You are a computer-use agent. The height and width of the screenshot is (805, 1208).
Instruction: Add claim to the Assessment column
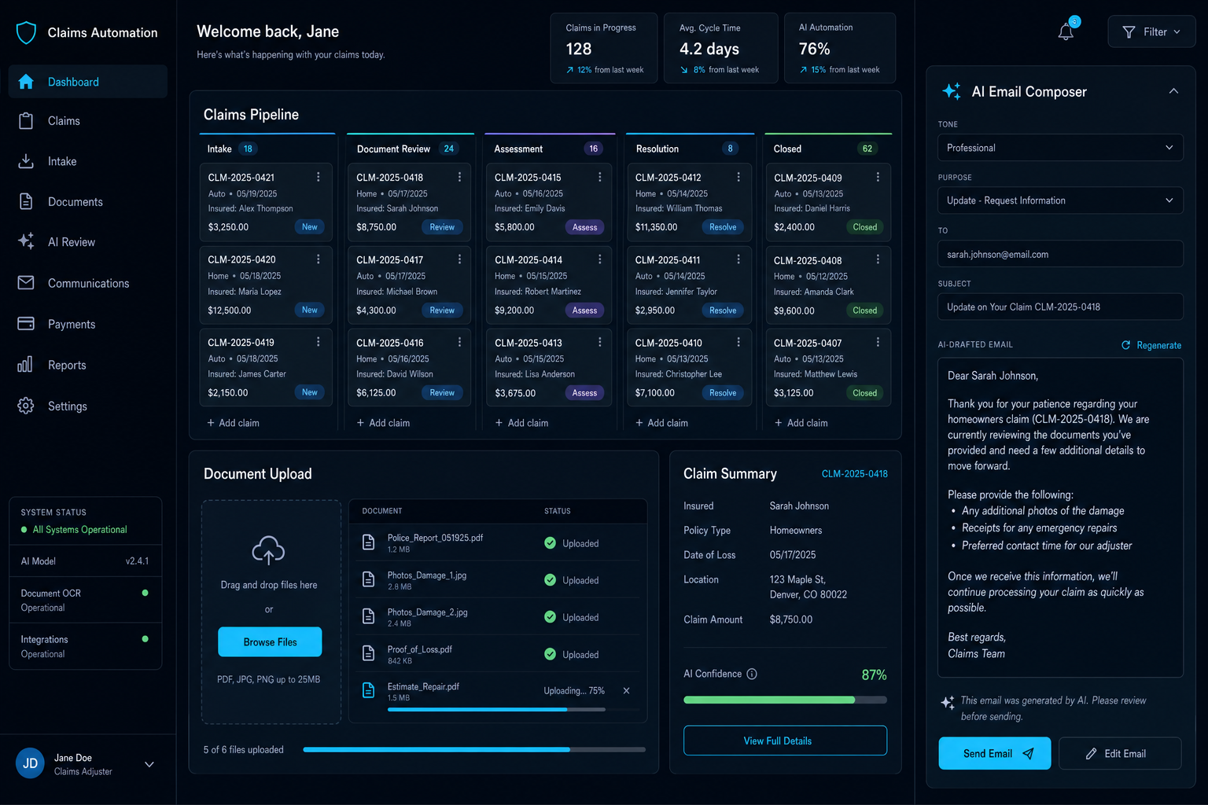click(x=521, y=423)
